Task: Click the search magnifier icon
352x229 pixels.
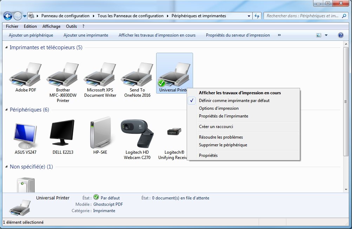Action: [x=344, y=16]
